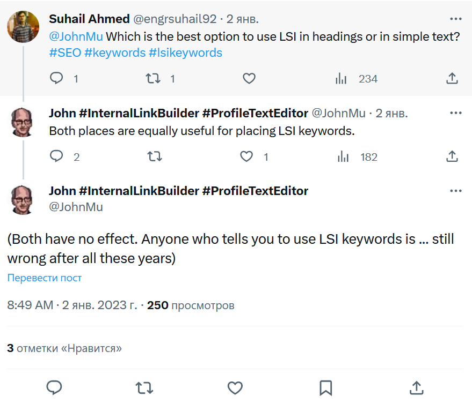The image size is (472, 404).
Task: Bookmark the main tweet
Action: pos(325,387)
